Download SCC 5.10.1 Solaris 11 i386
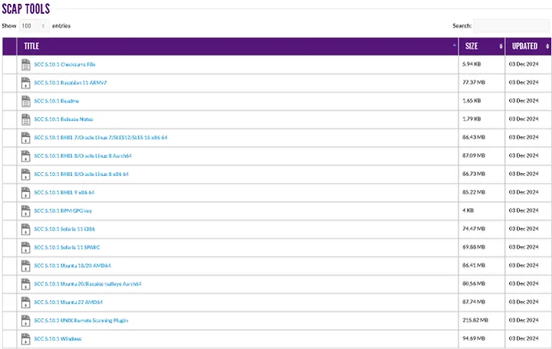The width and height of the screenshot is (552, 349). [x=64, y=229]
